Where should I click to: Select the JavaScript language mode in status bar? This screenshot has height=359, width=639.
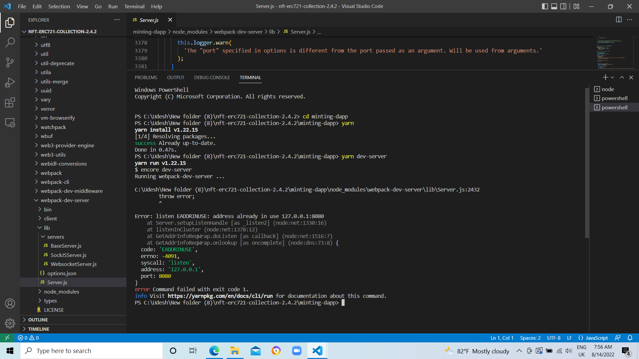597,338
